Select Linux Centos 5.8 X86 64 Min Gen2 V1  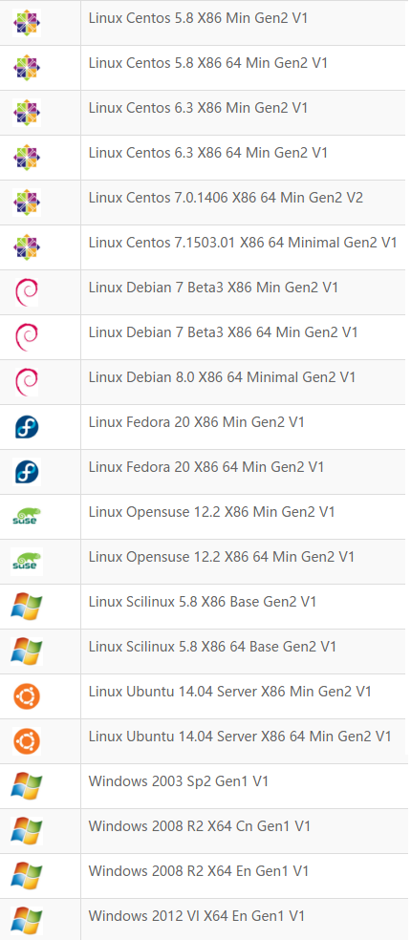point(208,63)
